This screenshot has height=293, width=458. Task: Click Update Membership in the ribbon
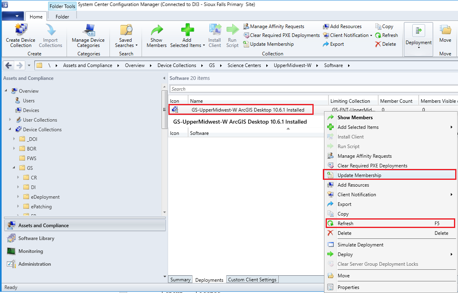click(268, 44)
